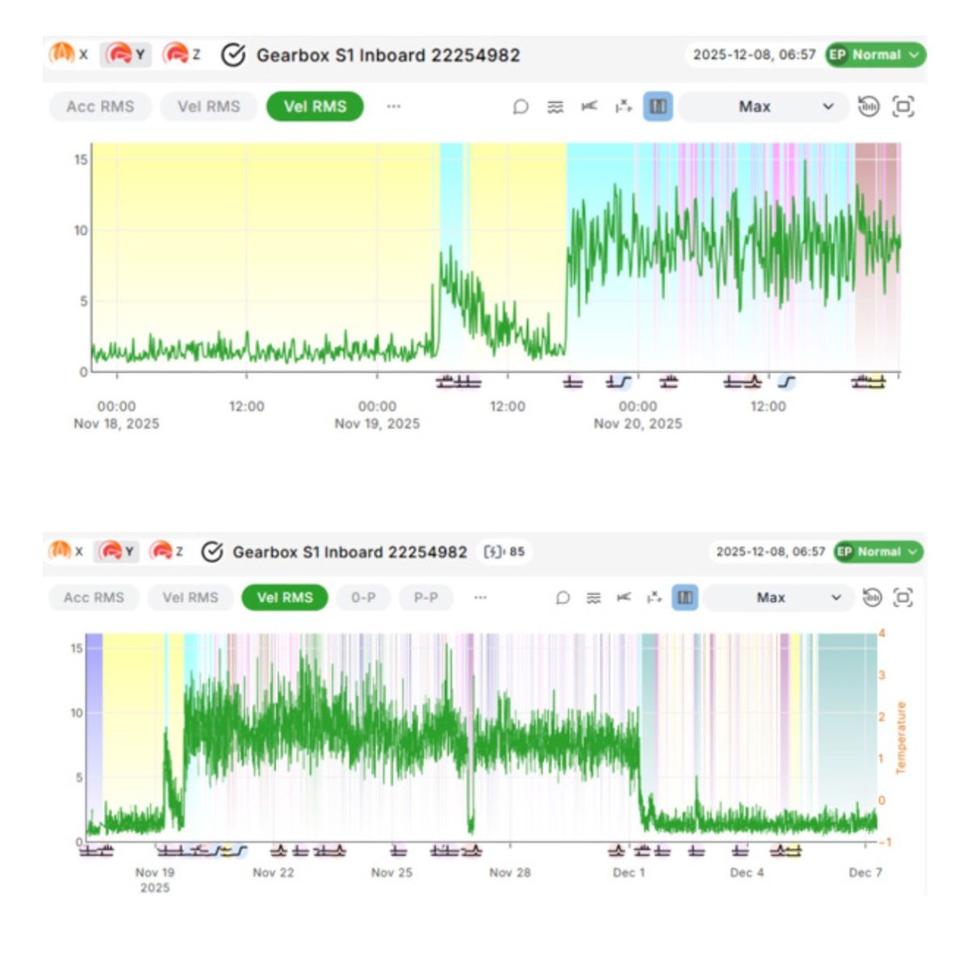Open the Max dropdown in the battery-85 panel
The width and height of the screenshot is (970, 956).
778,598
